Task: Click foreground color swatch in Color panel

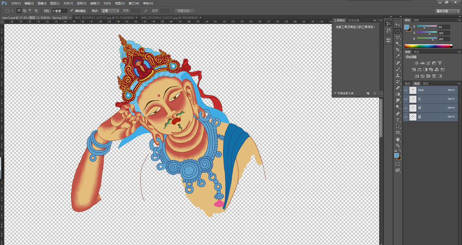Action: pyautogui.click(x=407, y=27)
